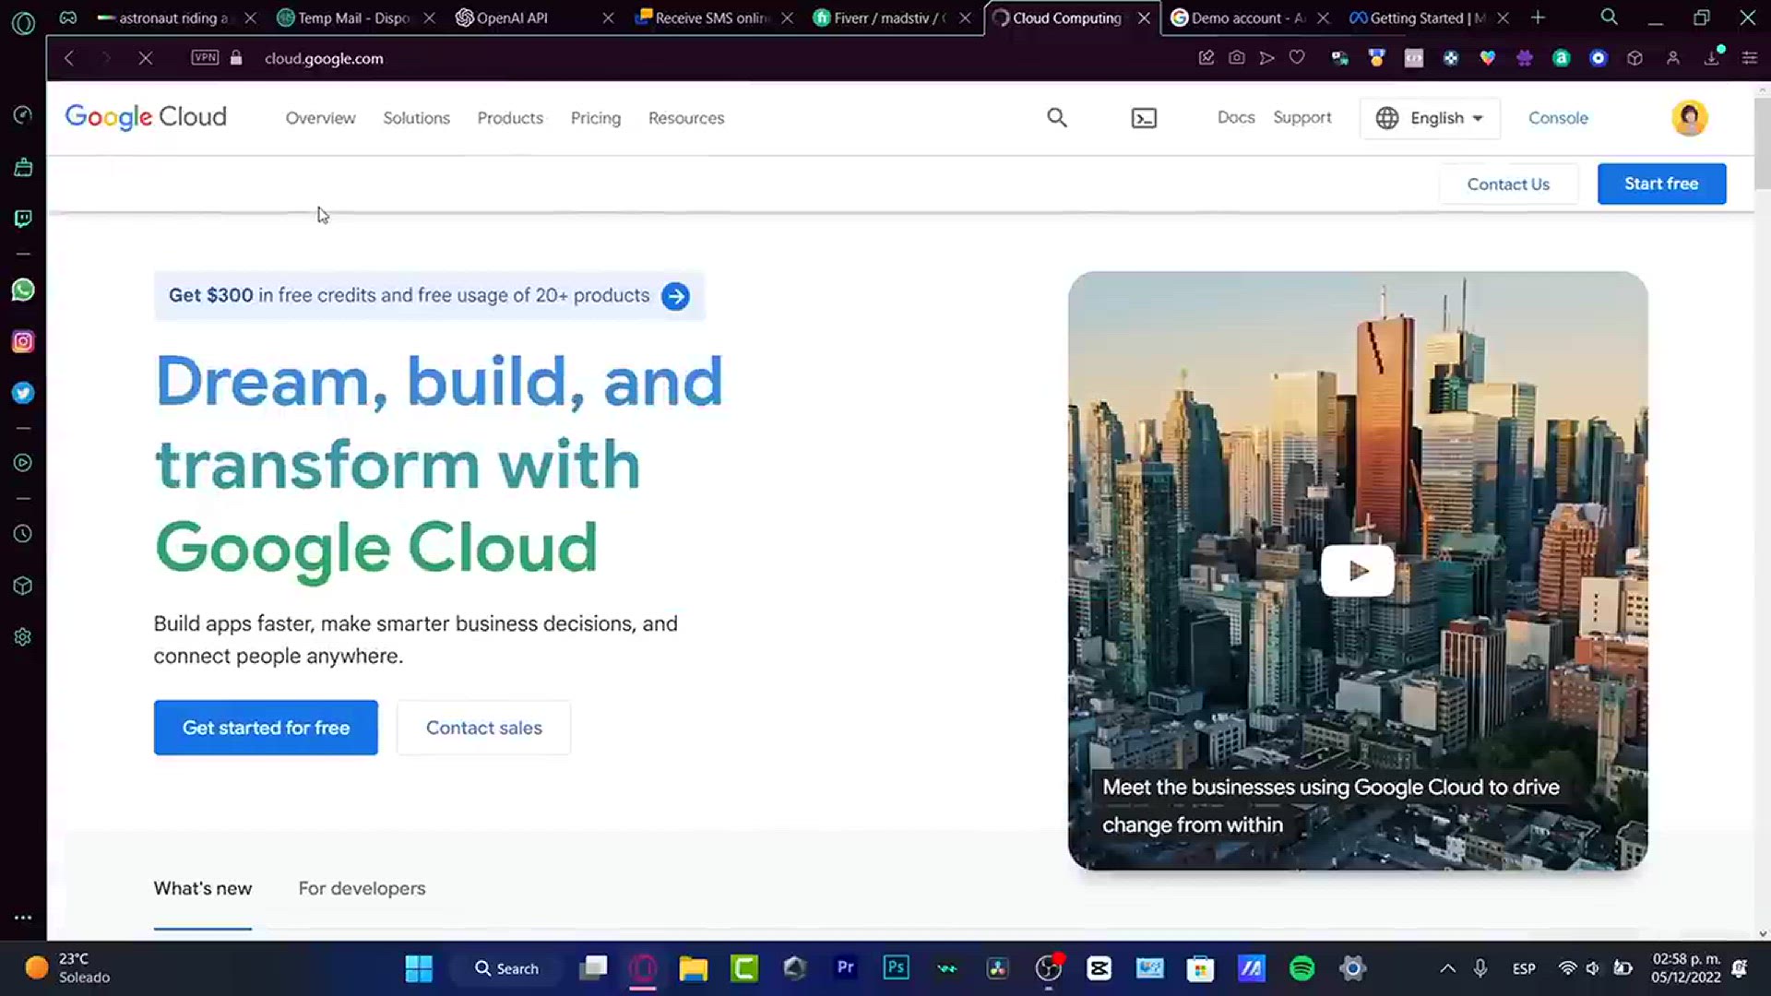Click Get started for free button
Viewport: 1771px width, 996px height.
point(266,728)
